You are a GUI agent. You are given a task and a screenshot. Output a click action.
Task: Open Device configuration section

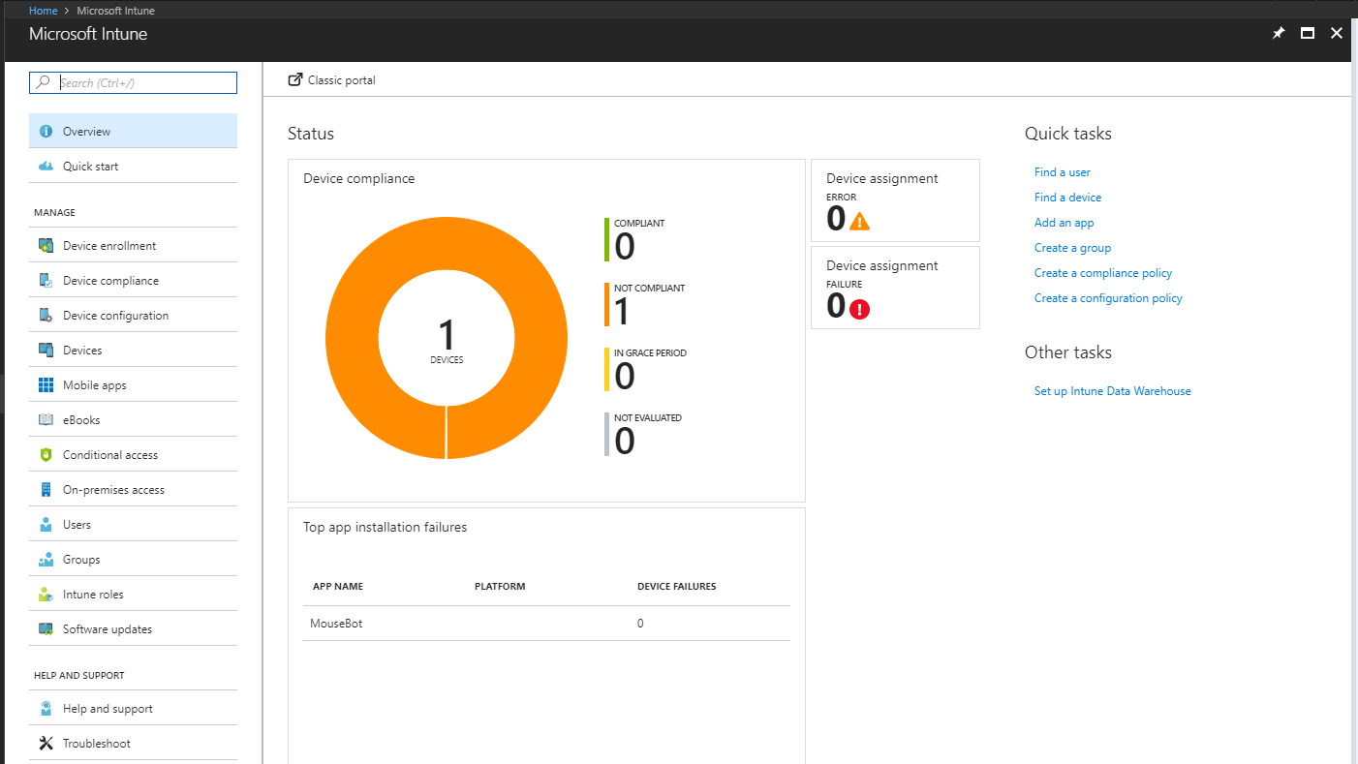click(133, 316)
